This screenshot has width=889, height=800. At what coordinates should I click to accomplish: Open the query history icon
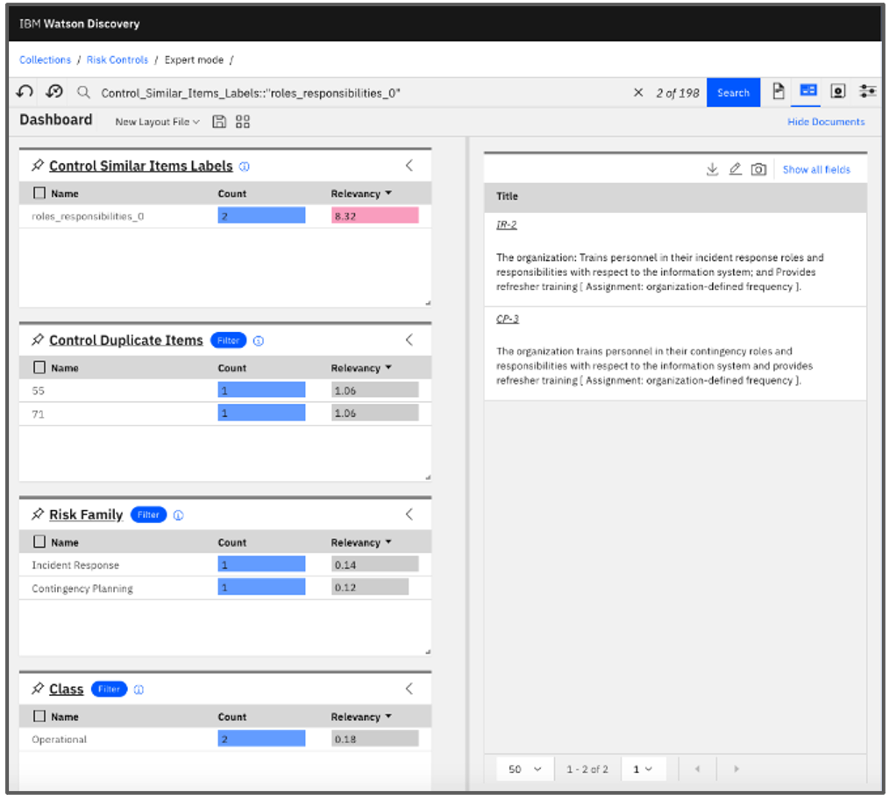[54, 92]
